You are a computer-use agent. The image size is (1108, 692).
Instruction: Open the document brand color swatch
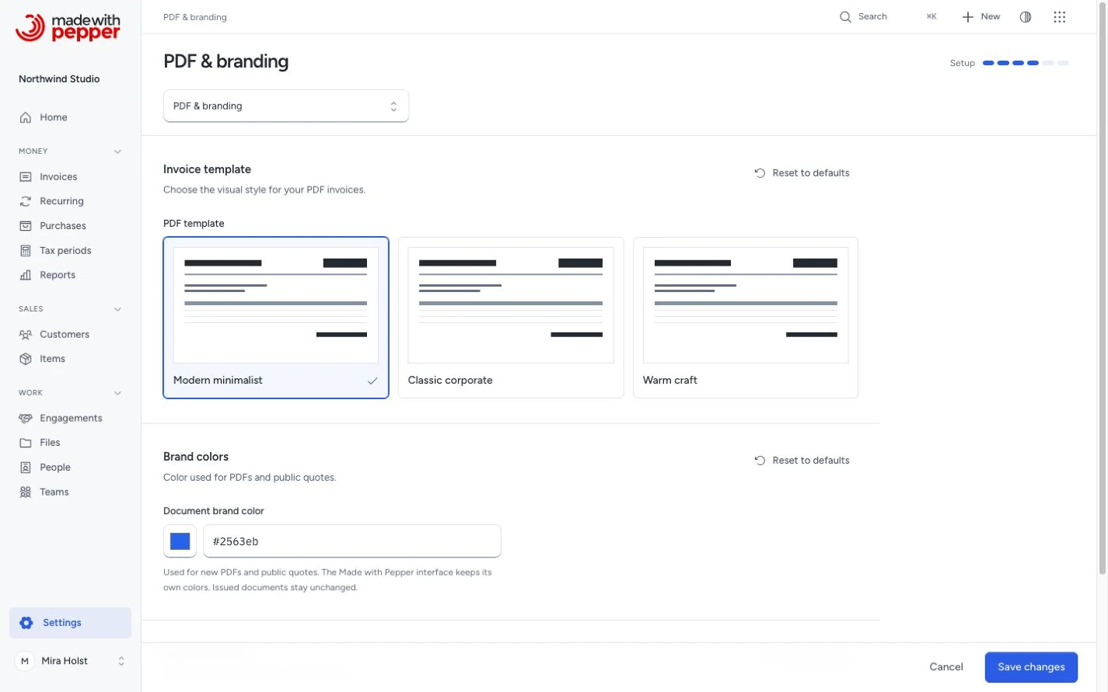point(180,541)
